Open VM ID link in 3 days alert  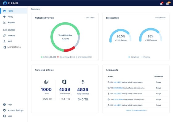[118, 99]
